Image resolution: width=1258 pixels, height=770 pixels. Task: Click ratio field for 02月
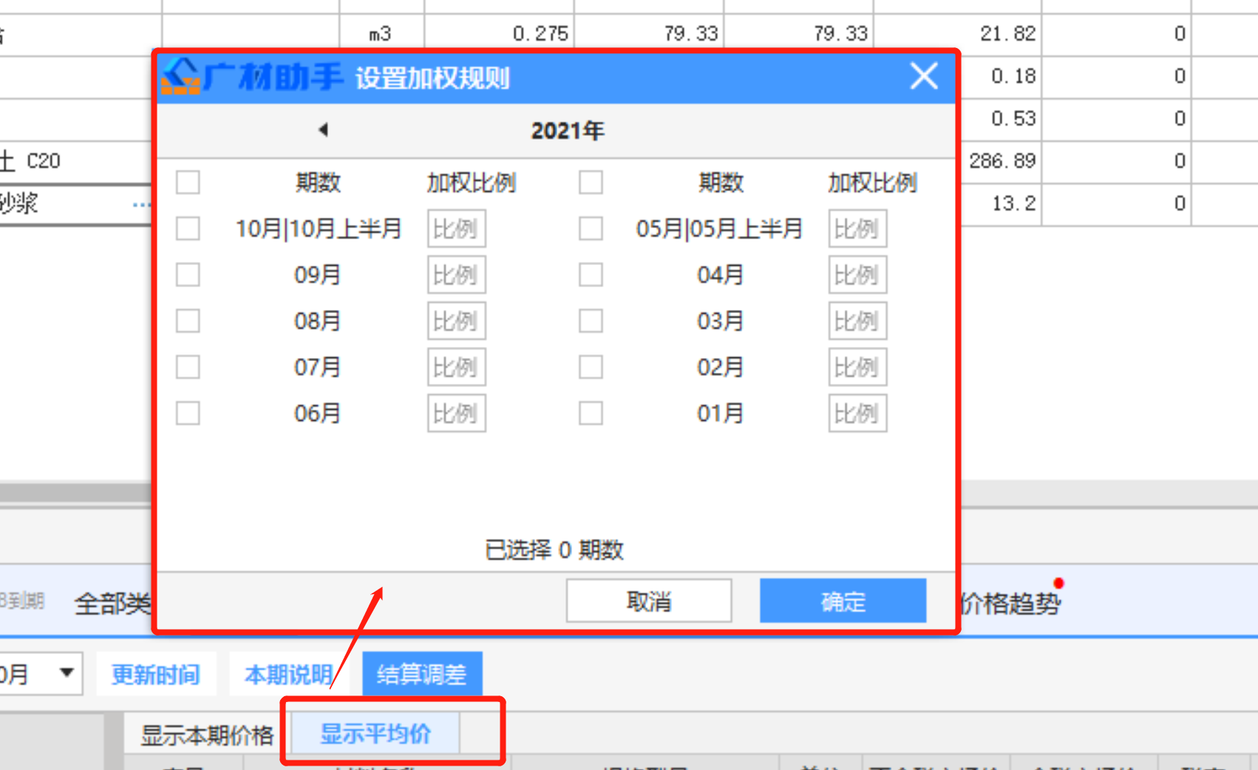(x=857, y=367)
